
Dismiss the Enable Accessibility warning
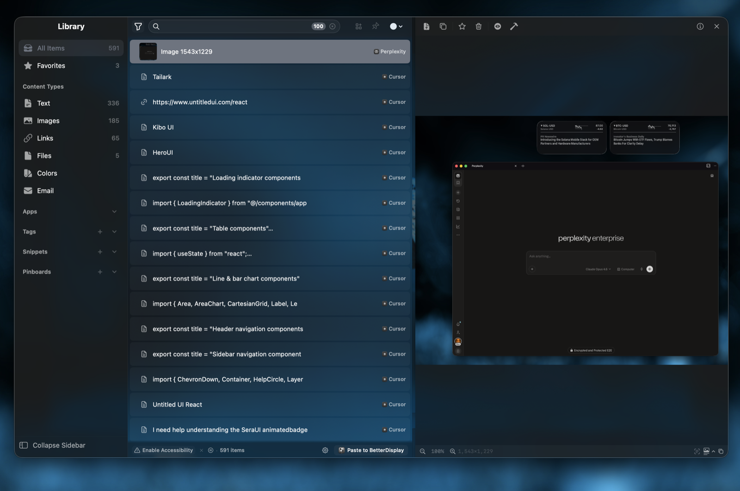click(201, 450)
